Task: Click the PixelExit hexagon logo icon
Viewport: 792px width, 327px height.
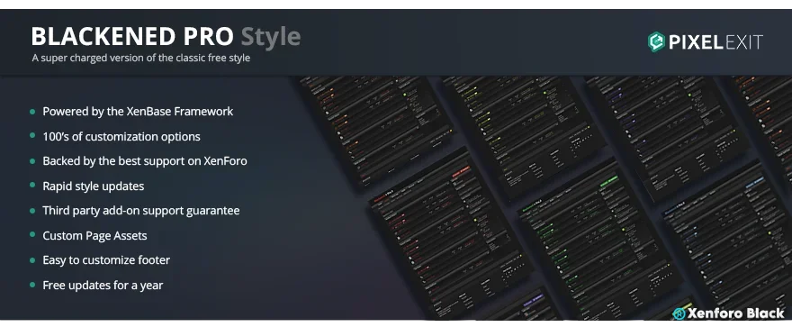Action: click(x=656, y=42)
